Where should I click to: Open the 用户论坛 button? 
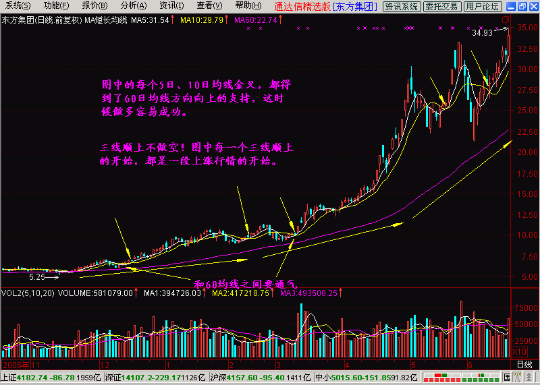pyautogui.click(x=483, y=6)
